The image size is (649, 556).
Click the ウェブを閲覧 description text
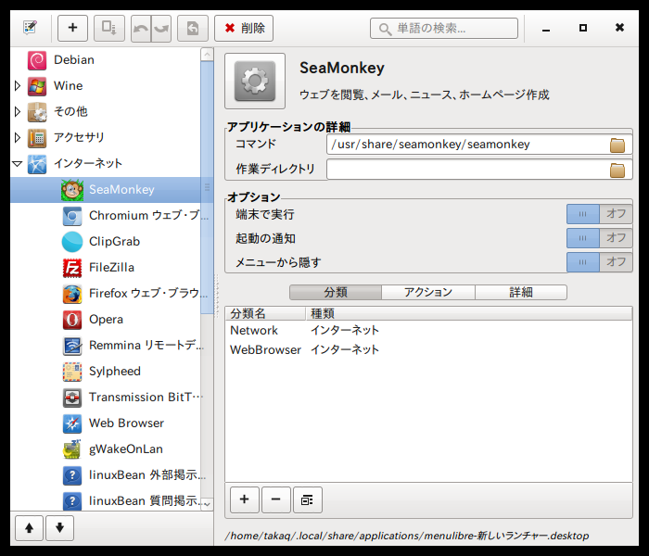(425, 95)
